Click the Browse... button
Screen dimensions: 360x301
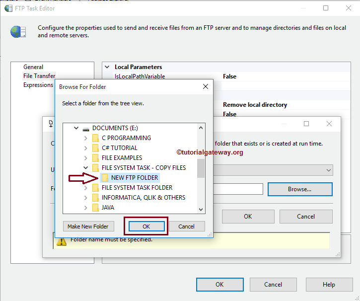300,189
